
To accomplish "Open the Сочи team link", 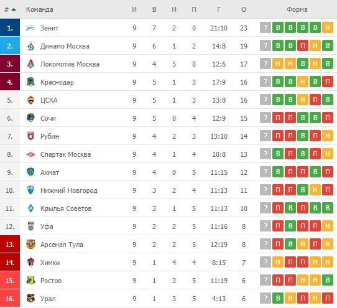I will pyautogui.click(x=48, y=118).
